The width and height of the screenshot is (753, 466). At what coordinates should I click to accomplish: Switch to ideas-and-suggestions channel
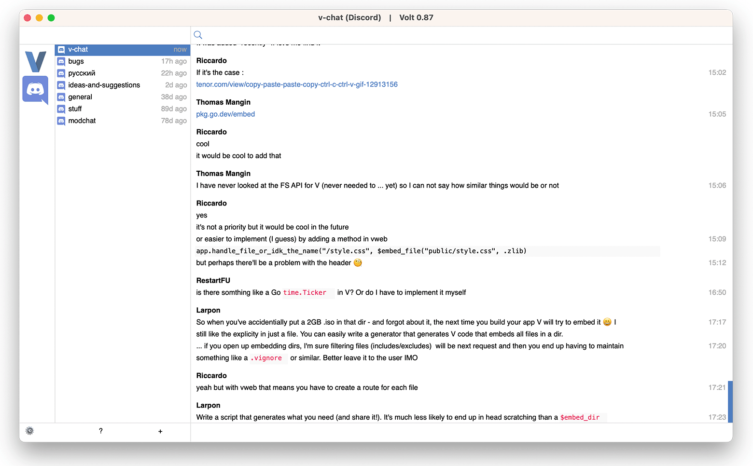[x=123, y=85]
